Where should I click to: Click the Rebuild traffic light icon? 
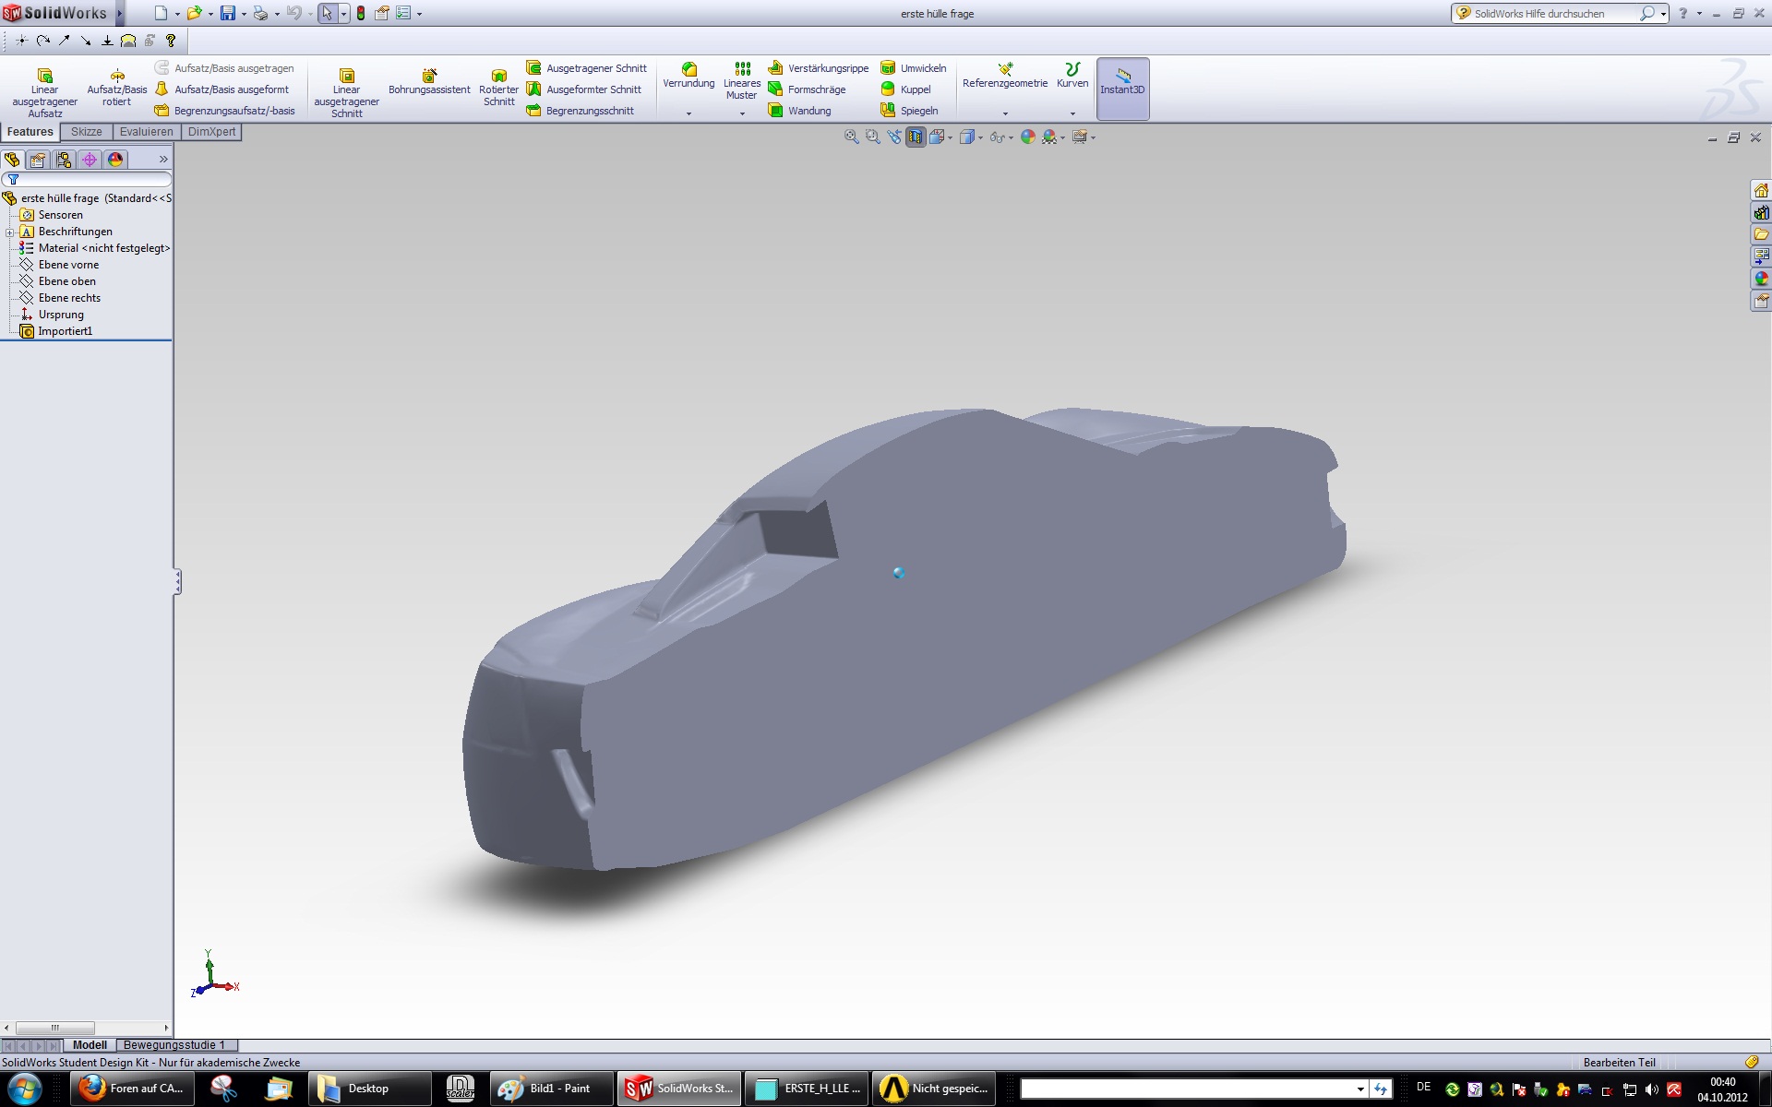tap(361, 13)
